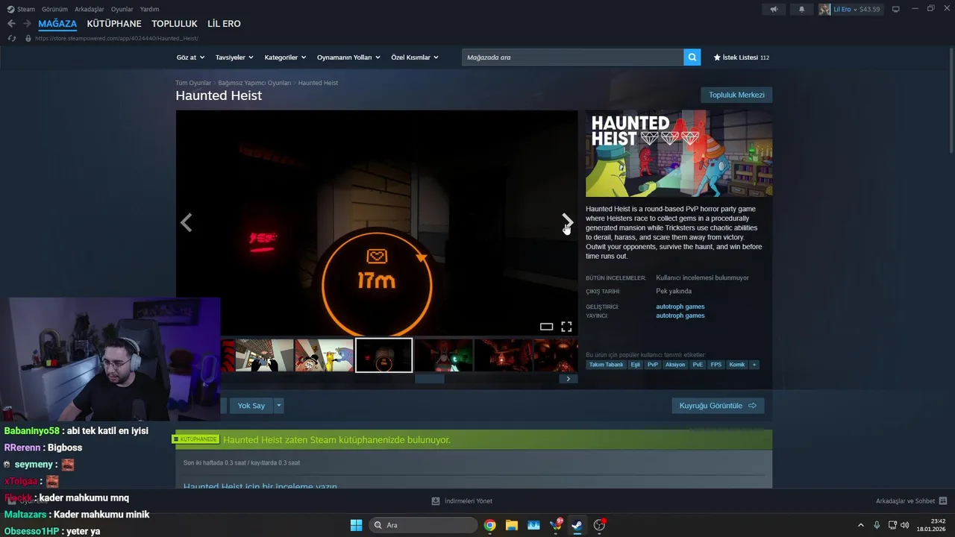Open notifications bell icon

click(x=802, y=9)
